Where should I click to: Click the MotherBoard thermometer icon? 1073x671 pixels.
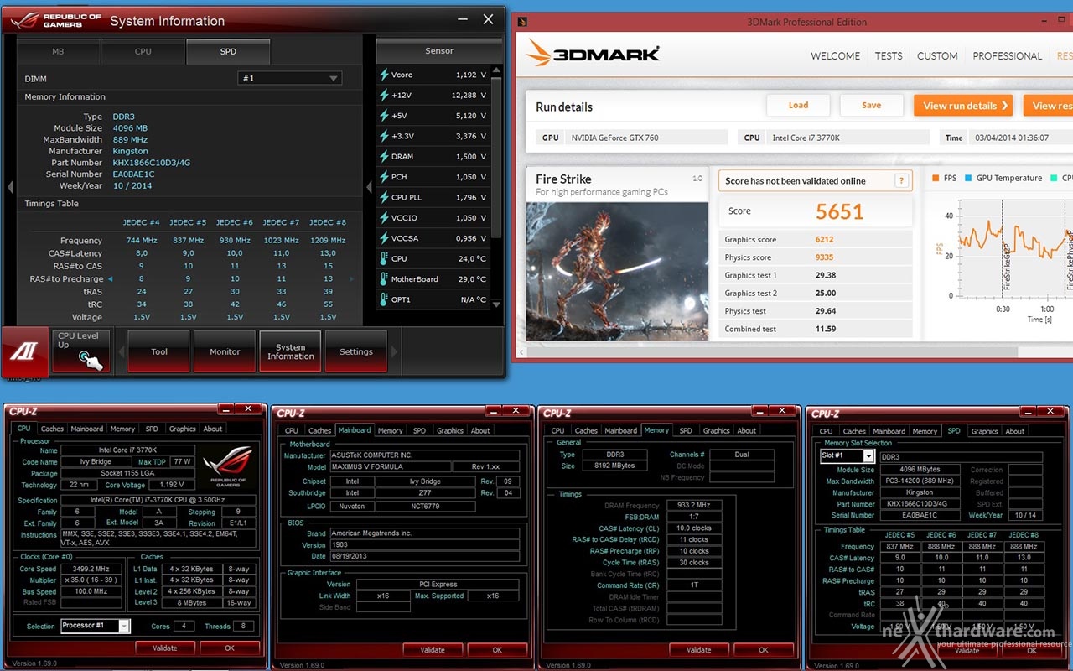pos(384,279)
